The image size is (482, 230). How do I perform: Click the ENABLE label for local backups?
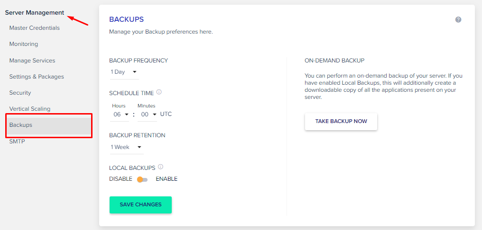[167, 179]
